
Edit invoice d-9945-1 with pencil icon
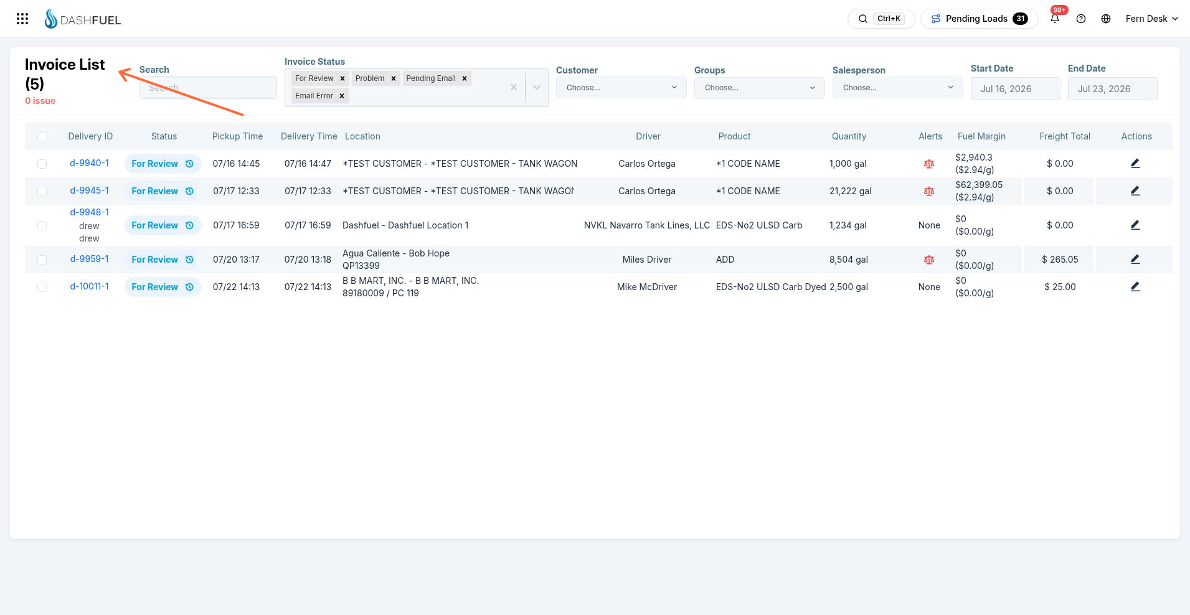pos(1135,190)
